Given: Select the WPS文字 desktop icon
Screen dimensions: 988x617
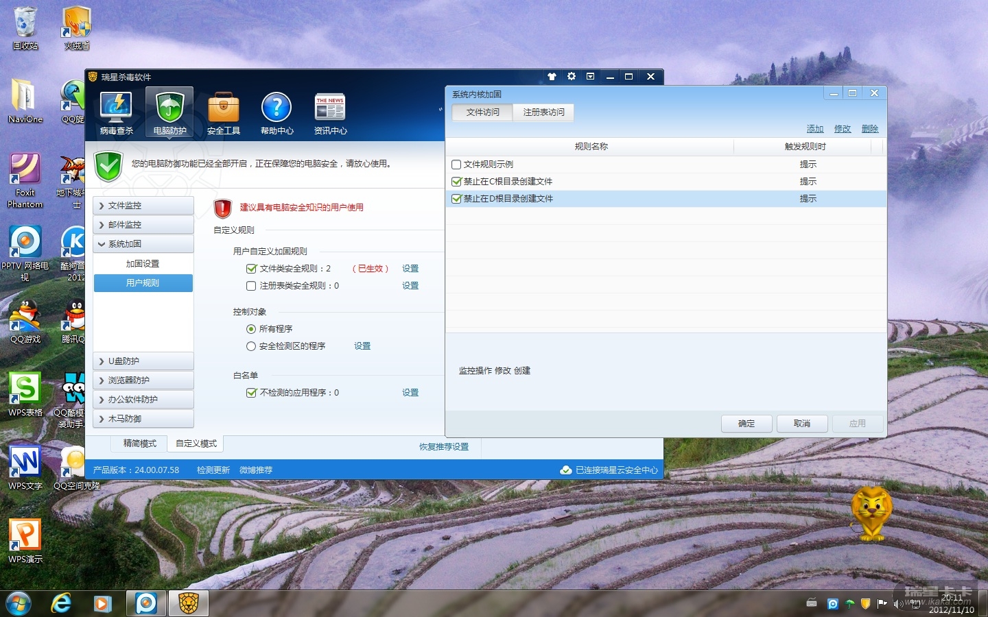Looking at the screenshot, I should (25, 468).
